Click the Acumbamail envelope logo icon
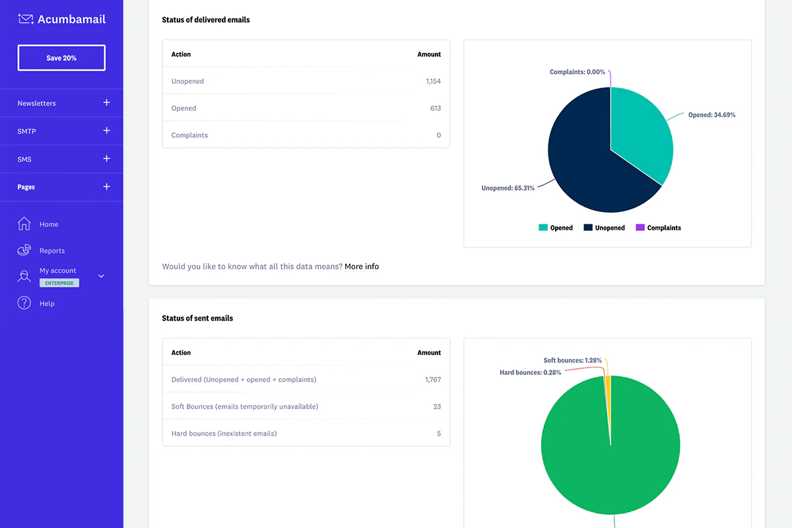Screen dimensions: 792x528 [26, 19]
